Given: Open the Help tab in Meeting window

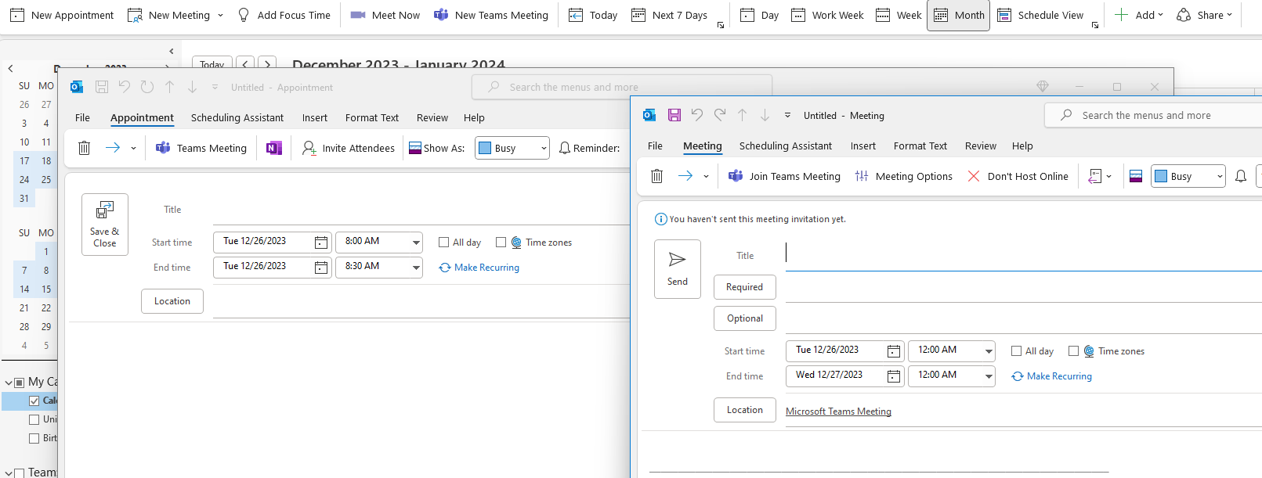Looking at the screenshot, I should tap(1022, 146).
